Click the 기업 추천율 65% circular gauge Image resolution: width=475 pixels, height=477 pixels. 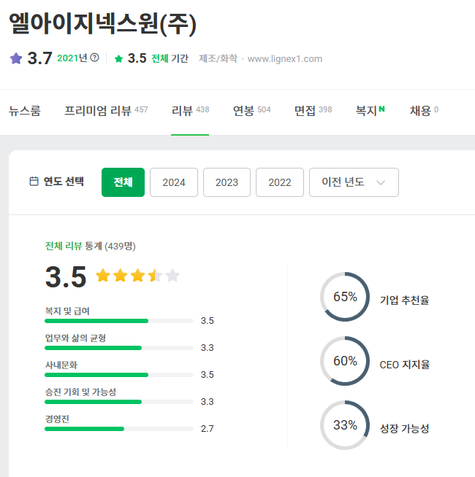coord(345,297)
